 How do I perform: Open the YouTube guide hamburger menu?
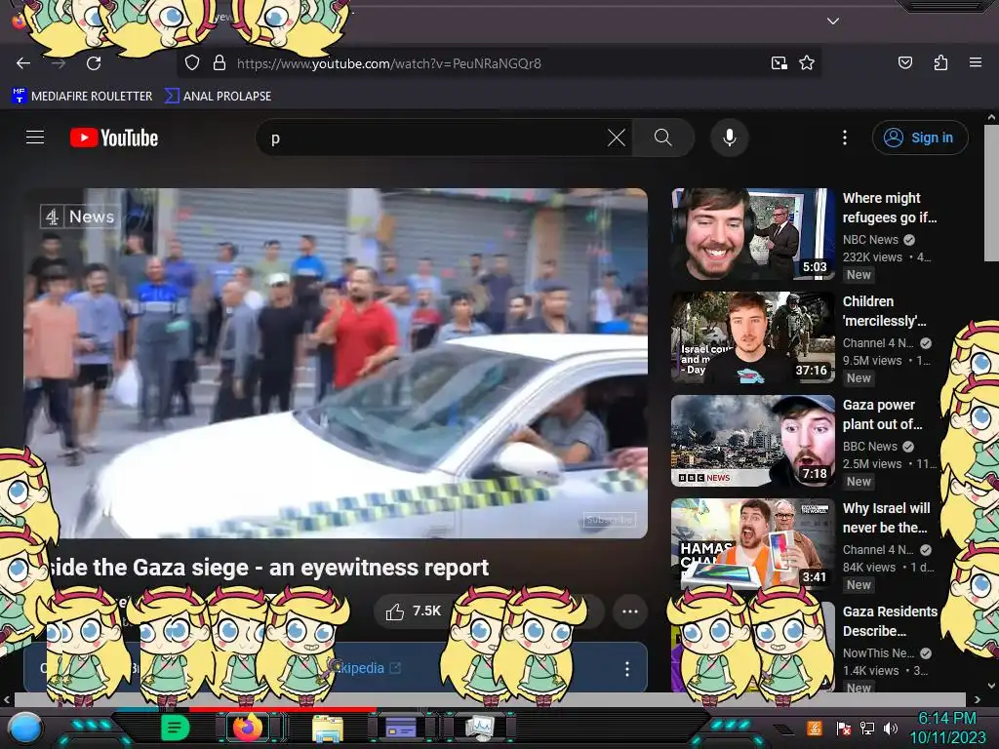tap(35, 138)
